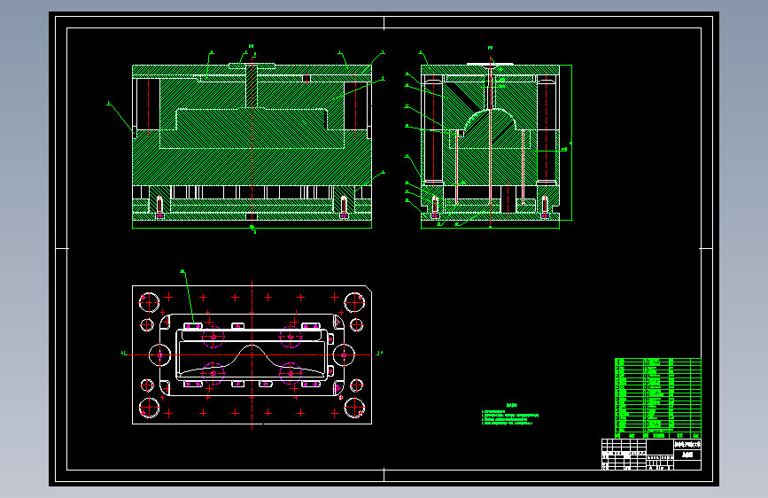This screenshot has width=768, height=498.
Task: Pick the right circle on the plan view horizontal centerline
Action: pos(344,354)
